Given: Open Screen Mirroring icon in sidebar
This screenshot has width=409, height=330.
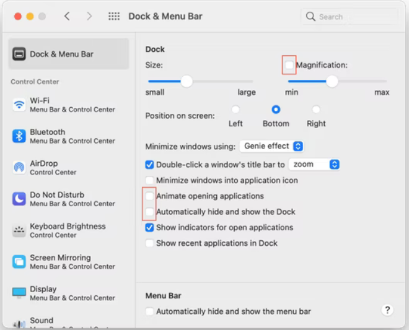Looking at the screenshot, I should (19, 262).
